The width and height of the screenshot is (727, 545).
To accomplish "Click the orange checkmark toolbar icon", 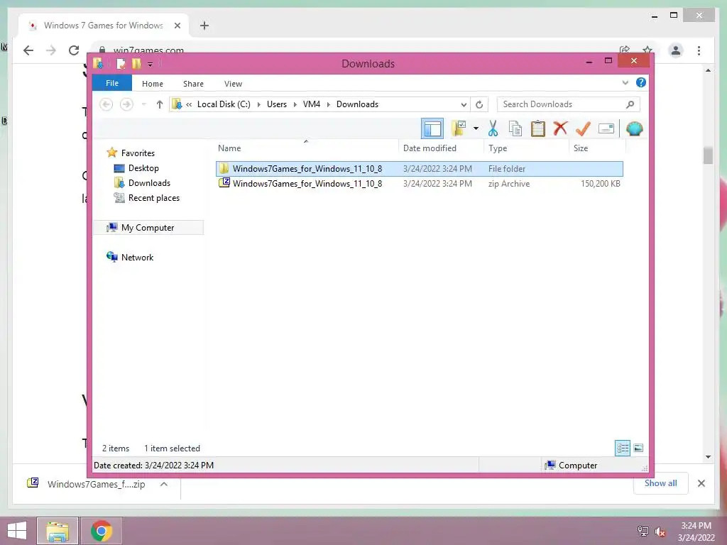I will (583, 129).
